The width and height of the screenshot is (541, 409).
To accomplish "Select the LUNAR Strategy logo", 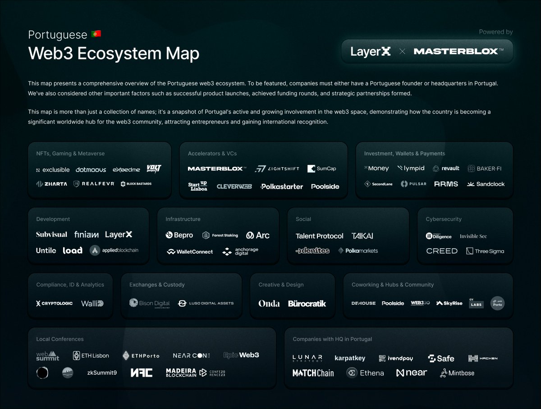I will click(307, 358).
